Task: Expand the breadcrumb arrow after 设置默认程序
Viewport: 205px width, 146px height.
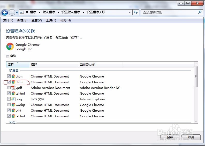Action: (x=83, y=12)
